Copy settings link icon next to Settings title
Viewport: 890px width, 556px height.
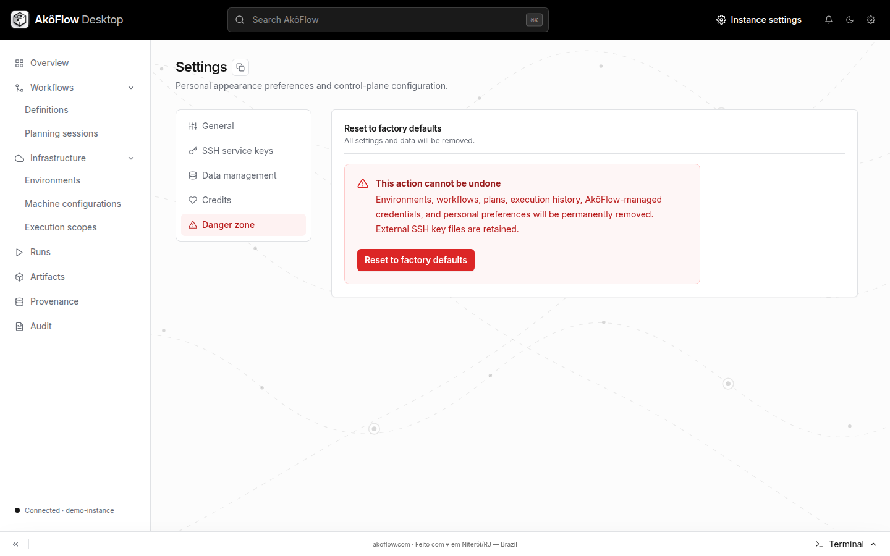(240, 67)
